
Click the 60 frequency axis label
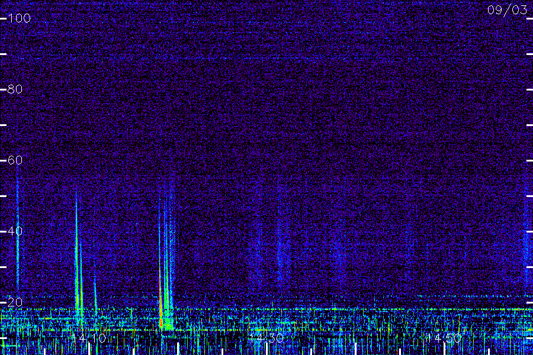tap(15, 160)
